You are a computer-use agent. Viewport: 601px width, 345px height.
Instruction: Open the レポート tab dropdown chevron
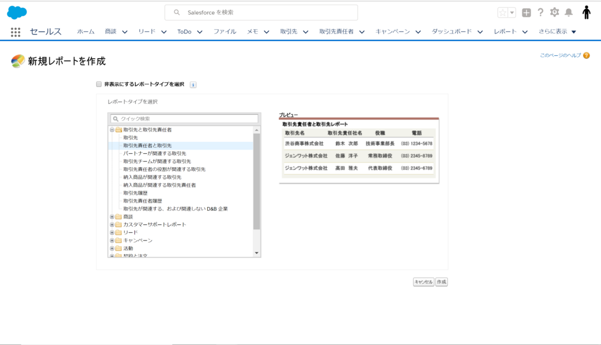coord(525,32)
